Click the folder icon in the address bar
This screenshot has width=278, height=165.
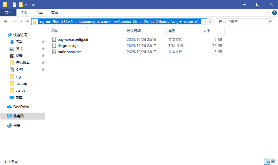pyautogui.click(x=34, y=22)
